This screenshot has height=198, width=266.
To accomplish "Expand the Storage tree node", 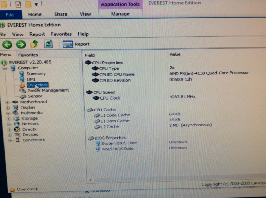I will (8, 119).
